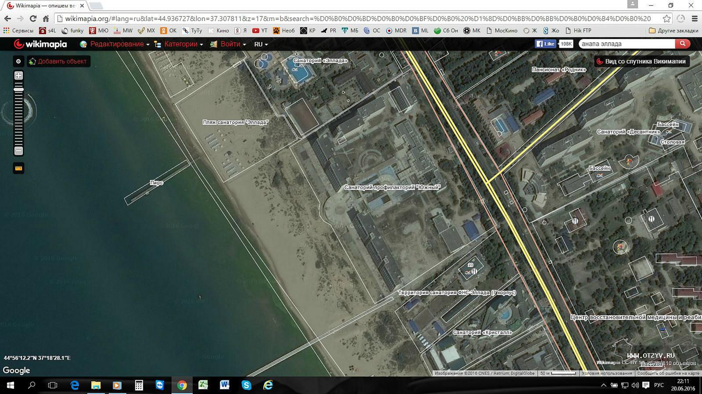Screen dimensions: 702x394
Task: Open the Категории dropdown menu
Action: click(179, 44)
